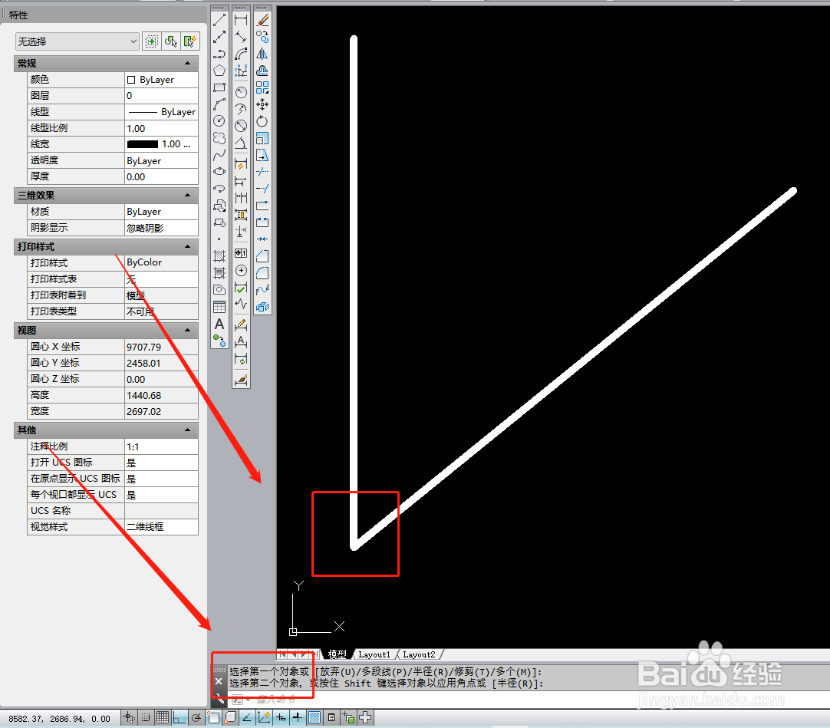Open command line customize wrench
The height and width of the screenshot is (728, 830).
coord(219,699)
